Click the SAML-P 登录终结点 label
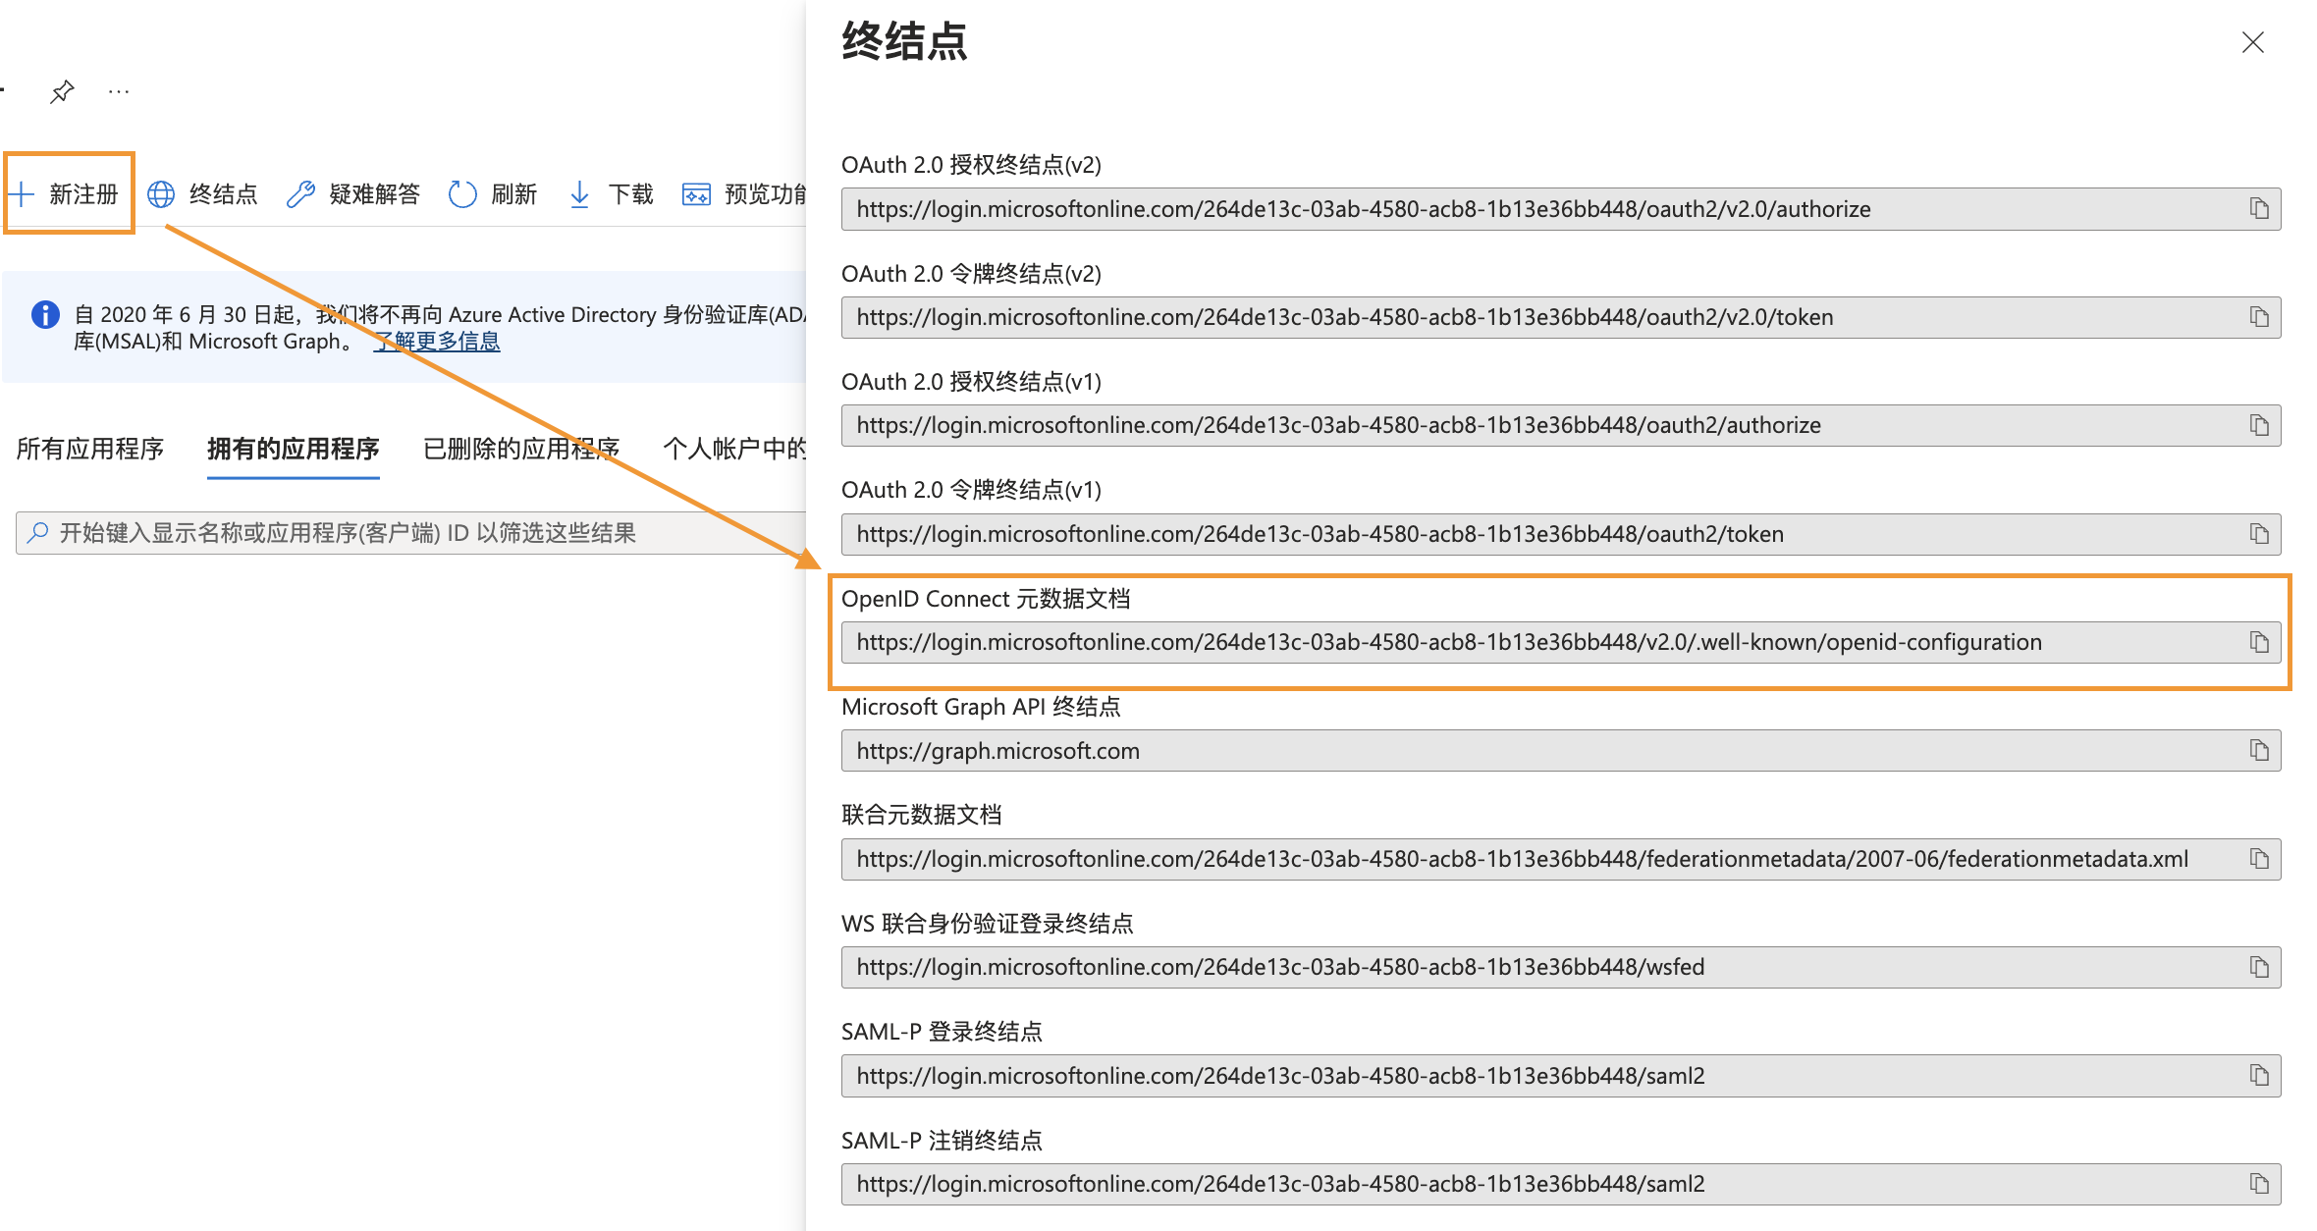The height and width of the screenshot is (1231, 2317). click(x=942, y=1032)
